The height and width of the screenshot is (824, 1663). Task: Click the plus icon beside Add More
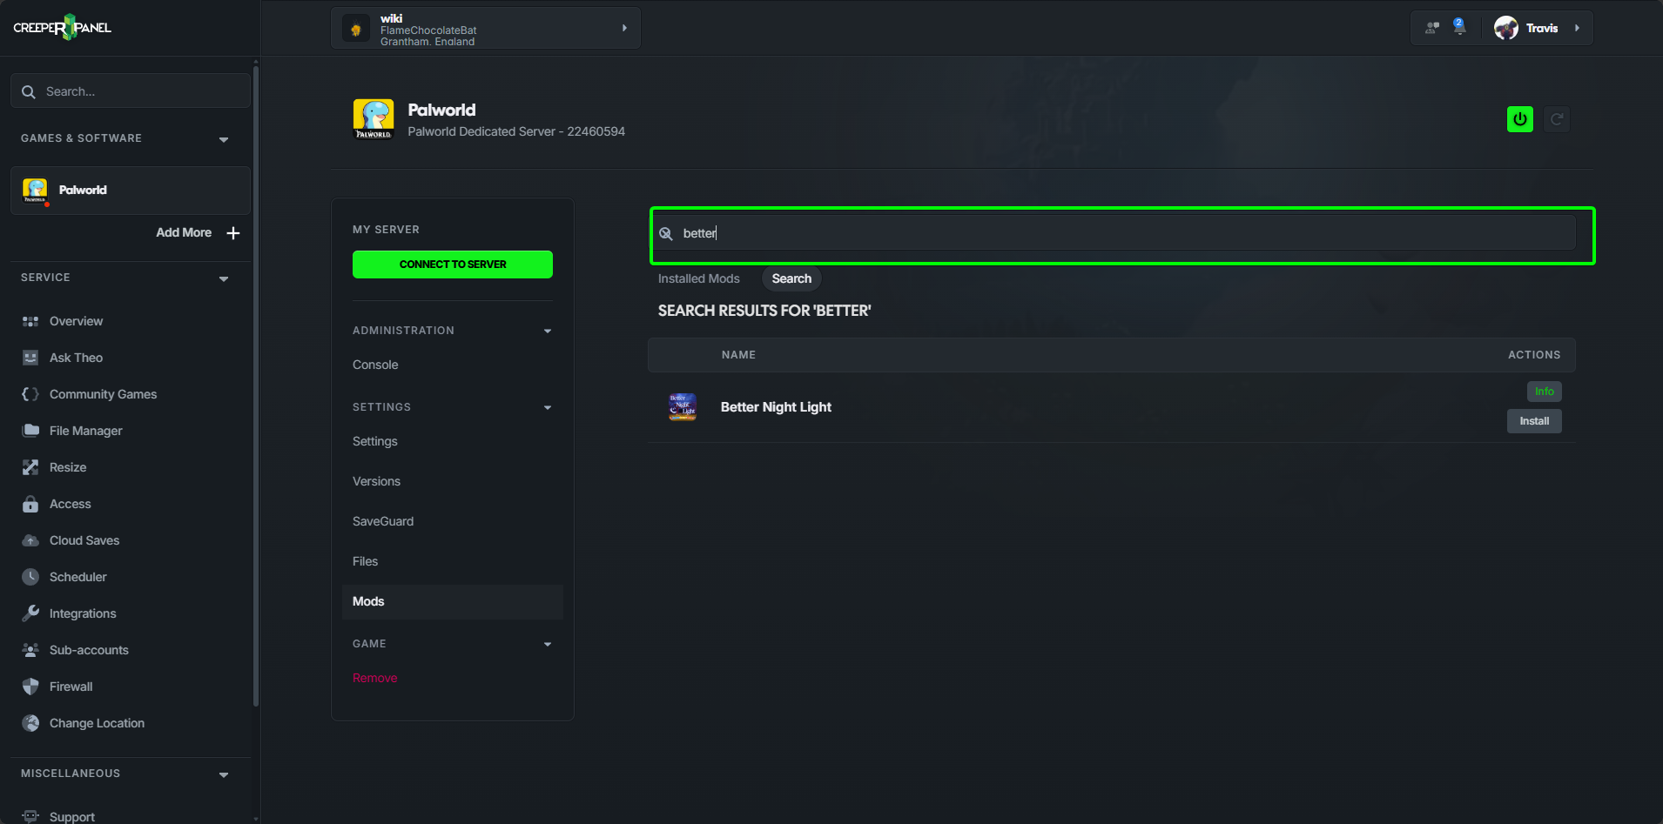pyautogui.click(x=233, y=233)
